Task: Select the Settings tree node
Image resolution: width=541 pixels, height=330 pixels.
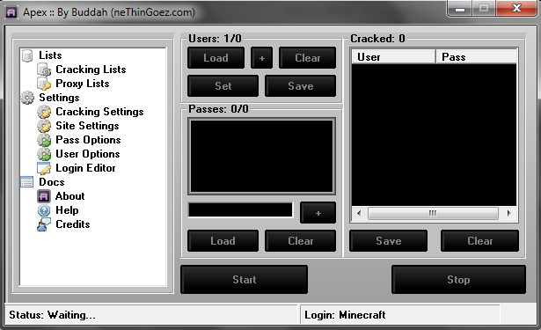Action: coord(59,98)
